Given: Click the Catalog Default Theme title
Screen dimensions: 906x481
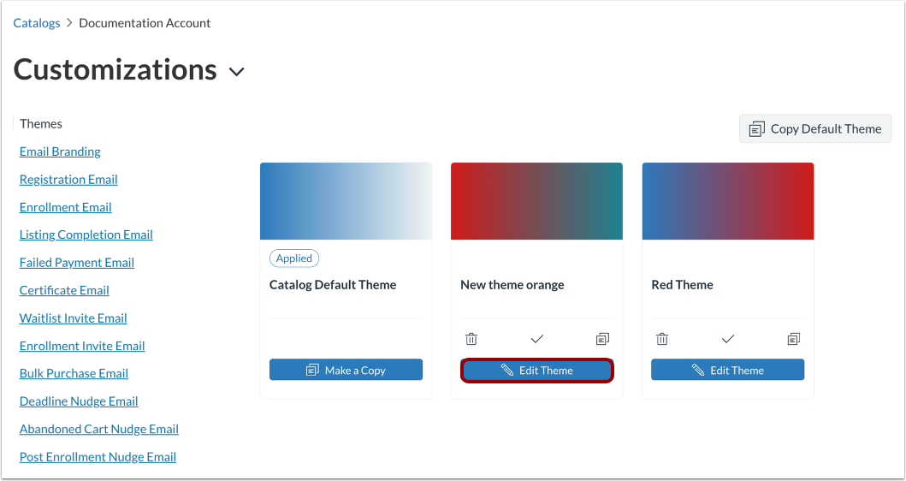Looking at the screenshot, I should pos(333,284).
